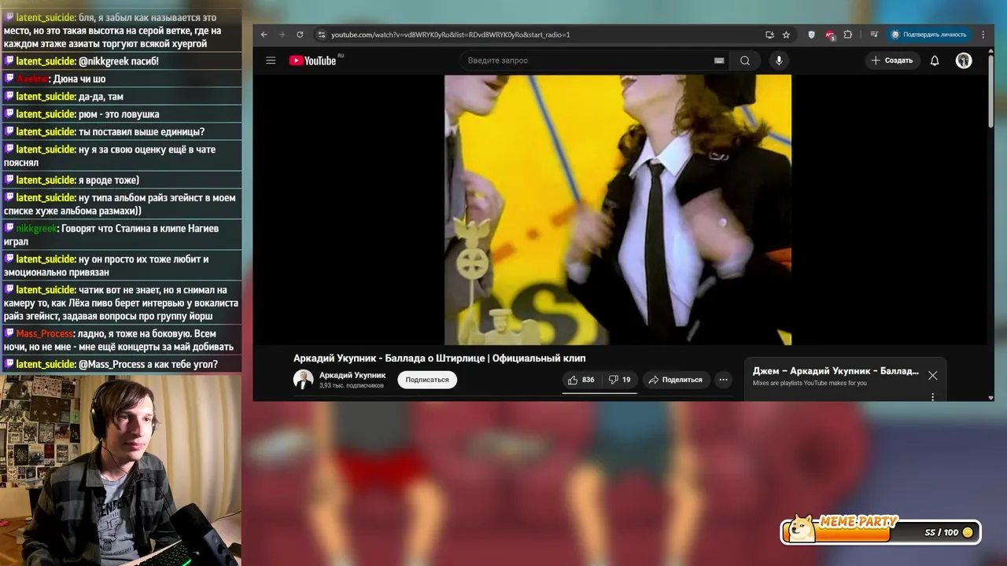Open the Аркадий Укупник channel avatar

point(303,380)
